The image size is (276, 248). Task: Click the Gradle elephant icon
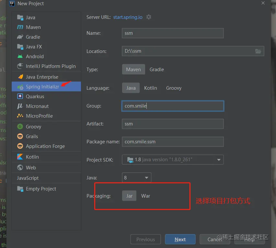[20, 37]
